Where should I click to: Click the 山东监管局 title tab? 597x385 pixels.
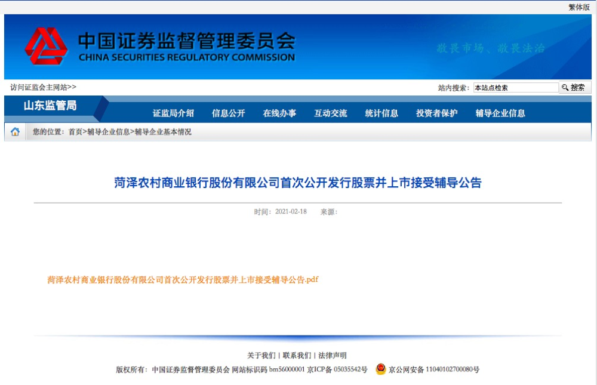[x=50, y=106]
